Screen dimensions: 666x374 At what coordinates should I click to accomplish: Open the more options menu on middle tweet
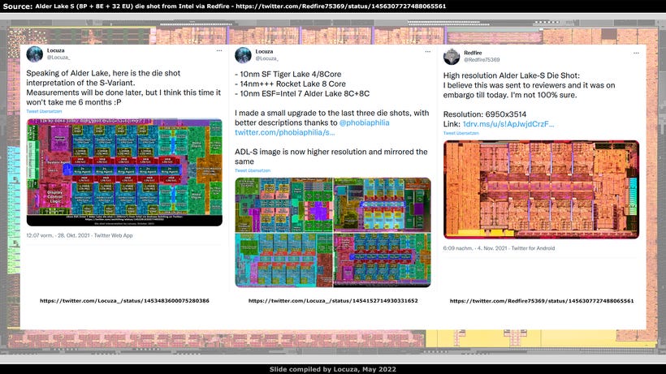point(428,52)
